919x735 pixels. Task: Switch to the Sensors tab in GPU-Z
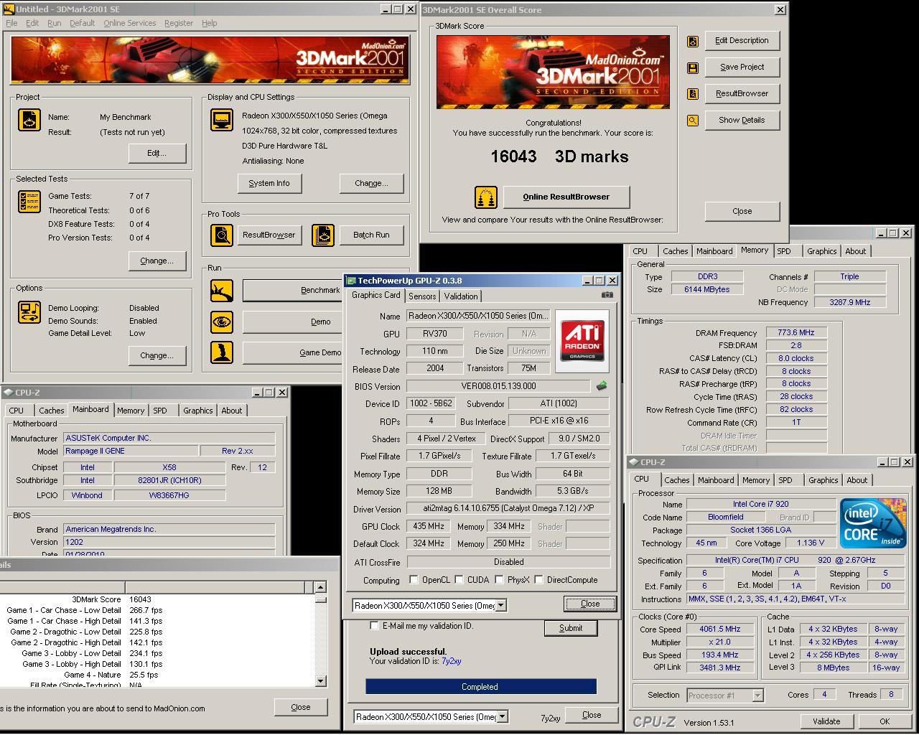(x=422, y=296)
